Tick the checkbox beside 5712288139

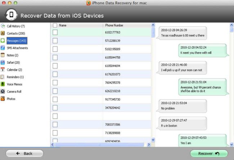point(55,41)
